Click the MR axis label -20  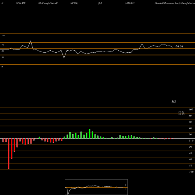click(x=190, y=147)
